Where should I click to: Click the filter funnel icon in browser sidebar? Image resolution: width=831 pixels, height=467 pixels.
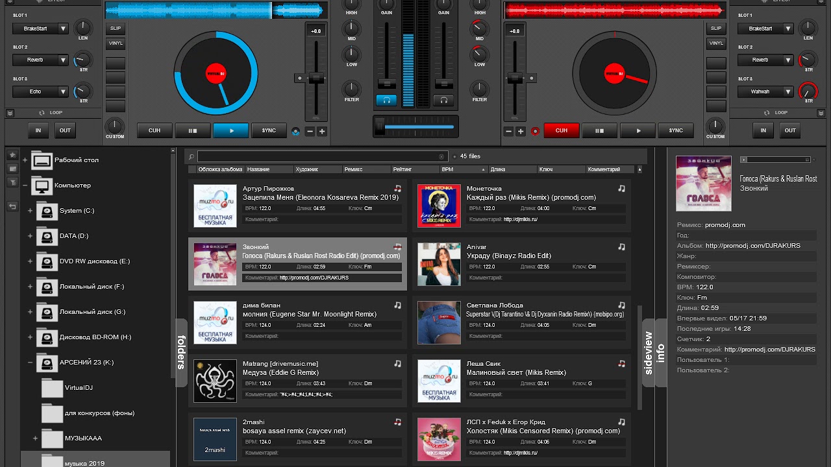[12, 182]
